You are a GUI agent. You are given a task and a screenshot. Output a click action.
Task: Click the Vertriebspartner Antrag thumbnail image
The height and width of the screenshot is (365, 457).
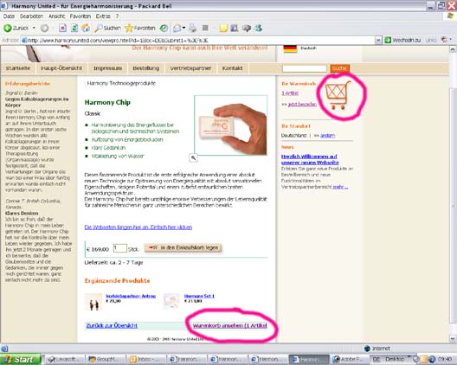pyautogui.click(x=93, y=302)
